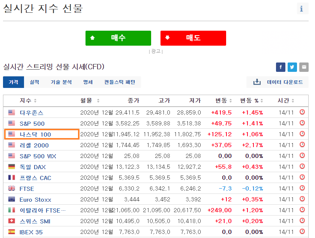Click the clock icon in the 프랑스 CAC row

pyautogui.click(x=302, y=177)
